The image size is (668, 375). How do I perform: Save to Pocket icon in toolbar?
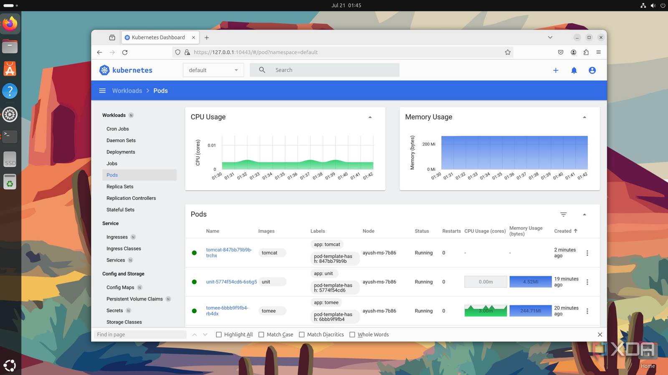(561, 52)
